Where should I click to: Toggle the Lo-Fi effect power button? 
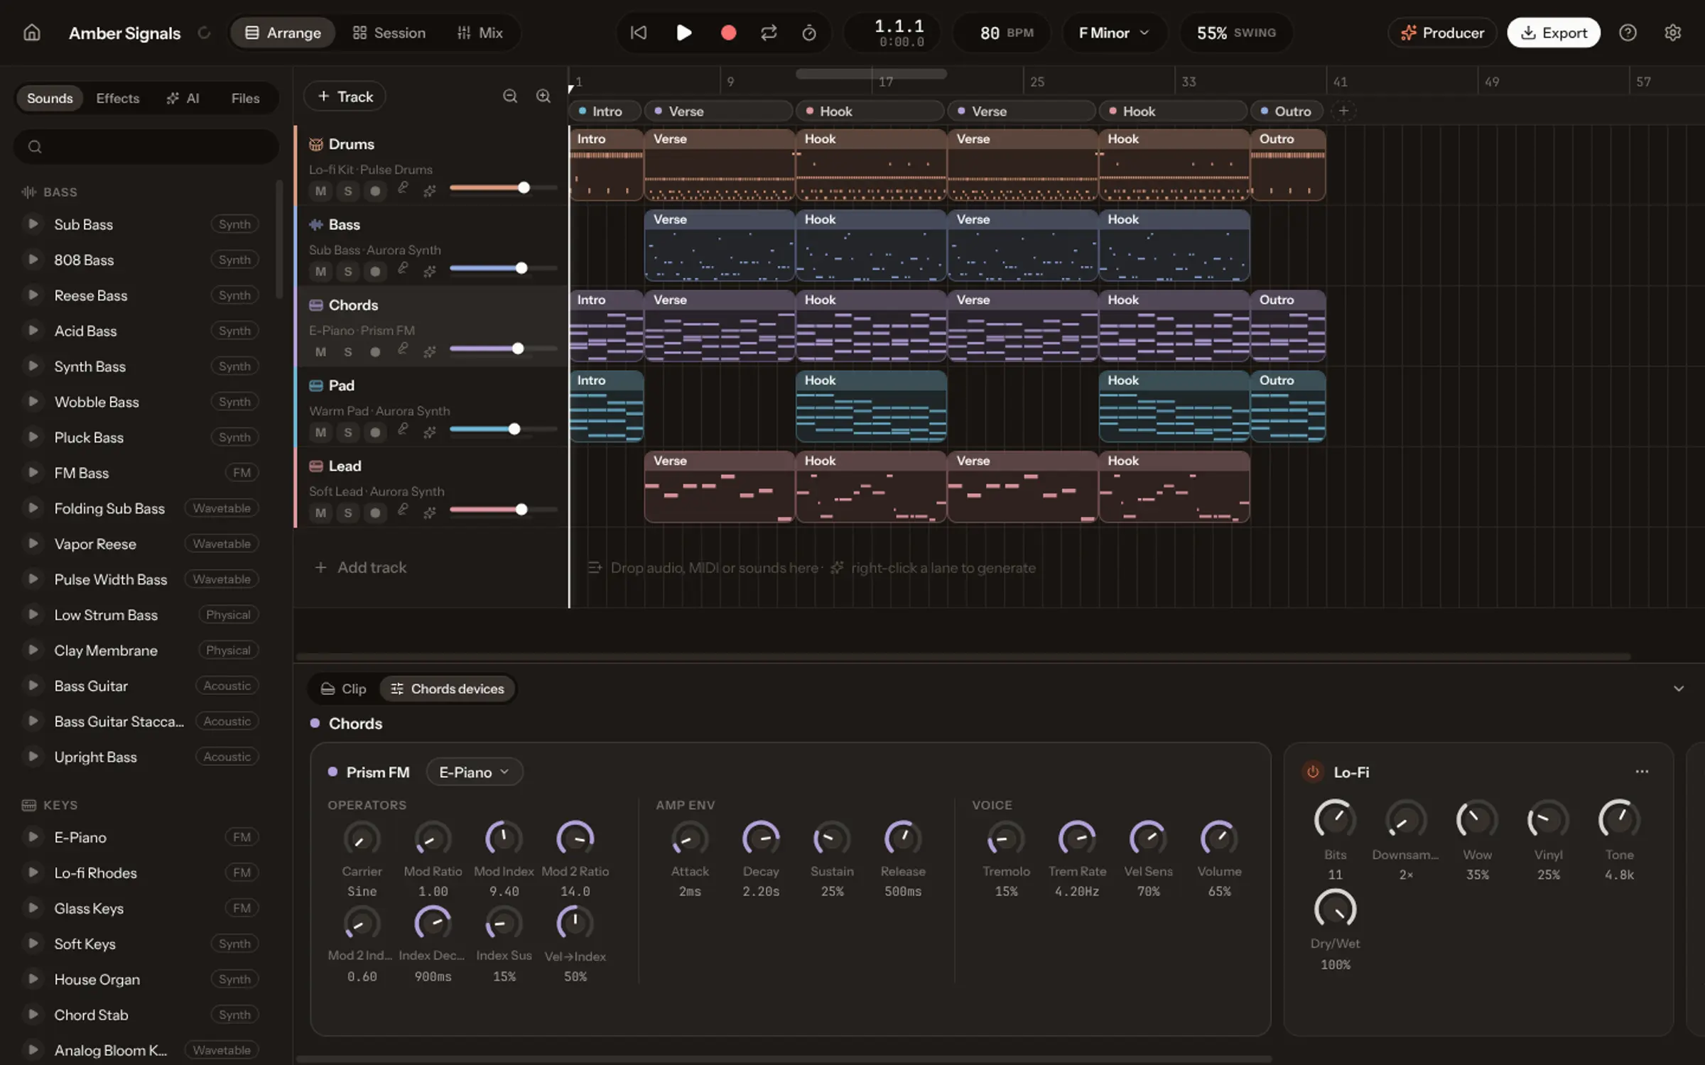1313,772
